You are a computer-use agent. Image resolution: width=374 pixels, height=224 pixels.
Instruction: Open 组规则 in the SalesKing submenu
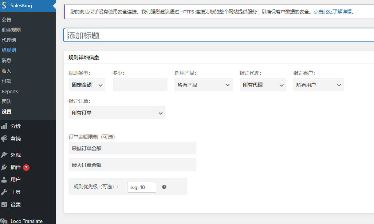(x=9, y=50)
